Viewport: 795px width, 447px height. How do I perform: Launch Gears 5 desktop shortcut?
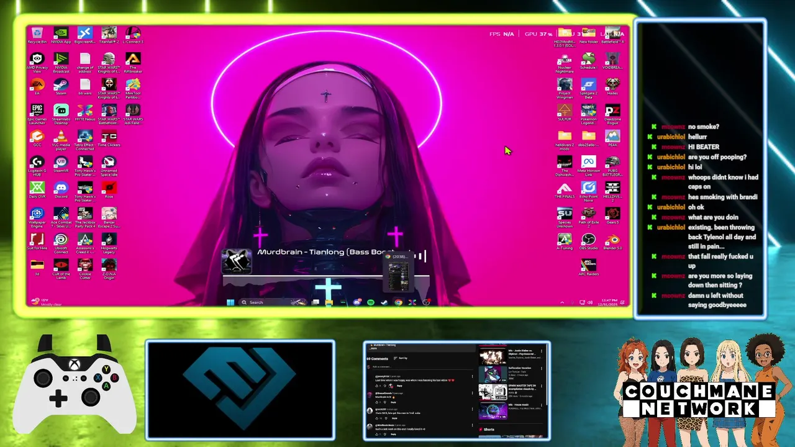click(612, 215)
